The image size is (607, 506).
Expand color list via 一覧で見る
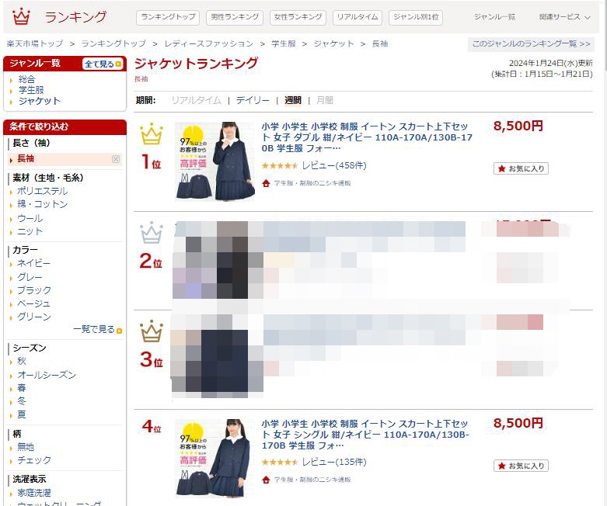[98, 329]
